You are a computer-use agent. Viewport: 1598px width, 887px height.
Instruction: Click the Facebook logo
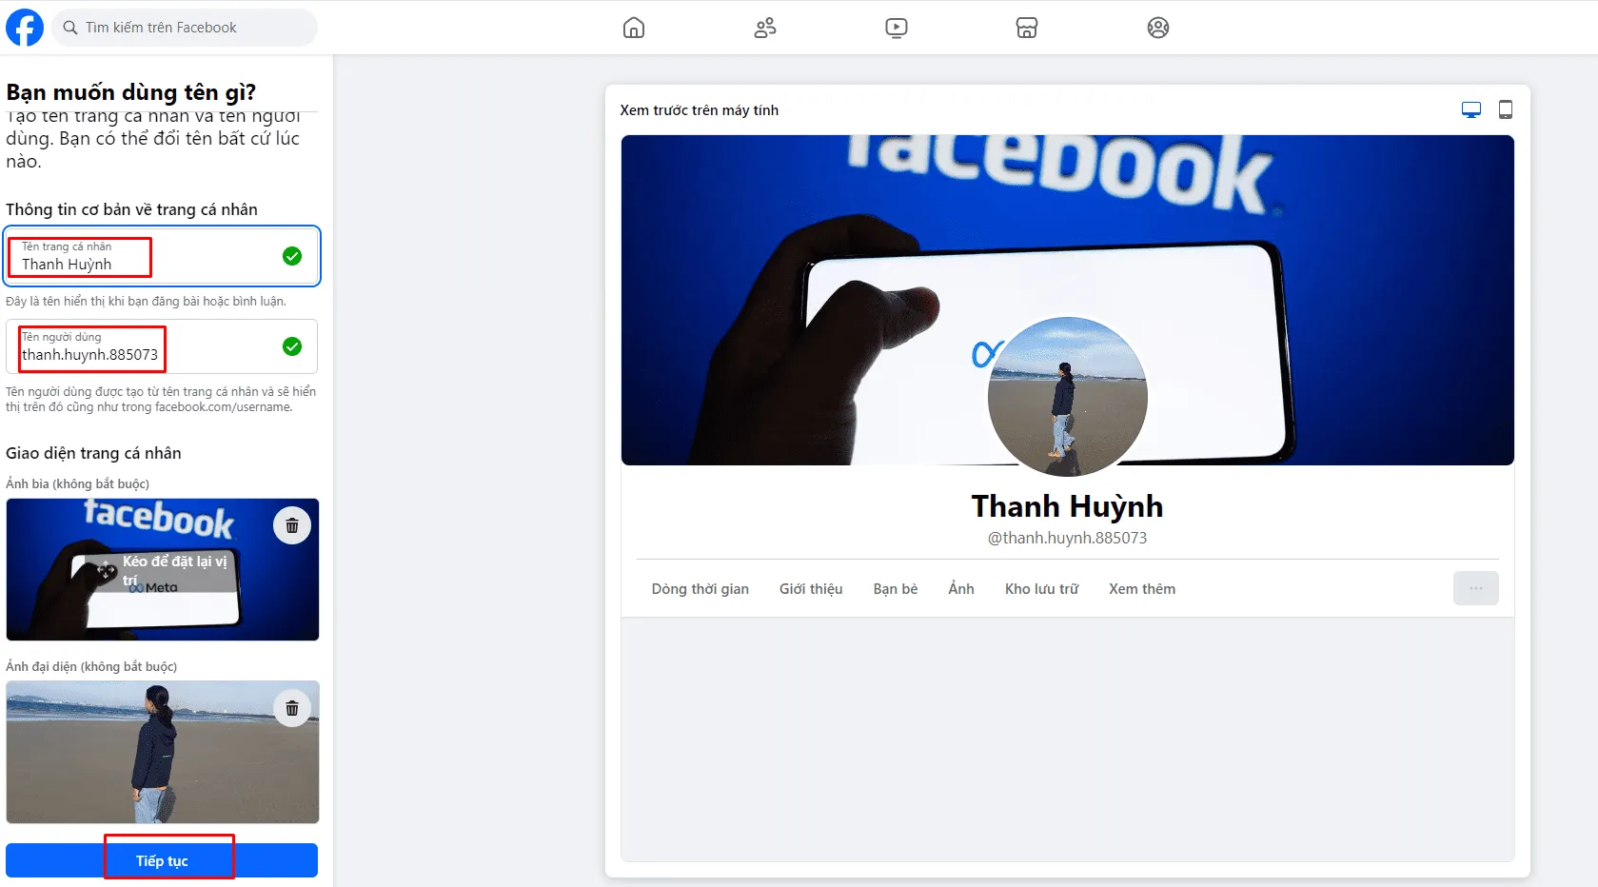[26, 27]
